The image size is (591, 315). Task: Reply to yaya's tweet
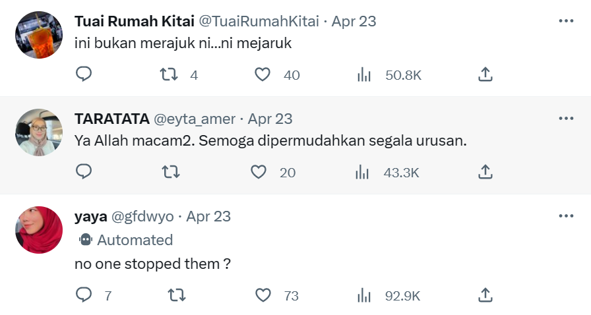pyautogui.click(x=84, y=295)
